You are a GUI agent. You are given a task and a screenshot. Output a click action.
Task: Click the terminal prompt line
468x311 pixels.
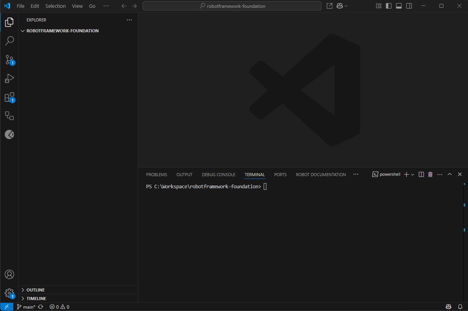(206, 186)
